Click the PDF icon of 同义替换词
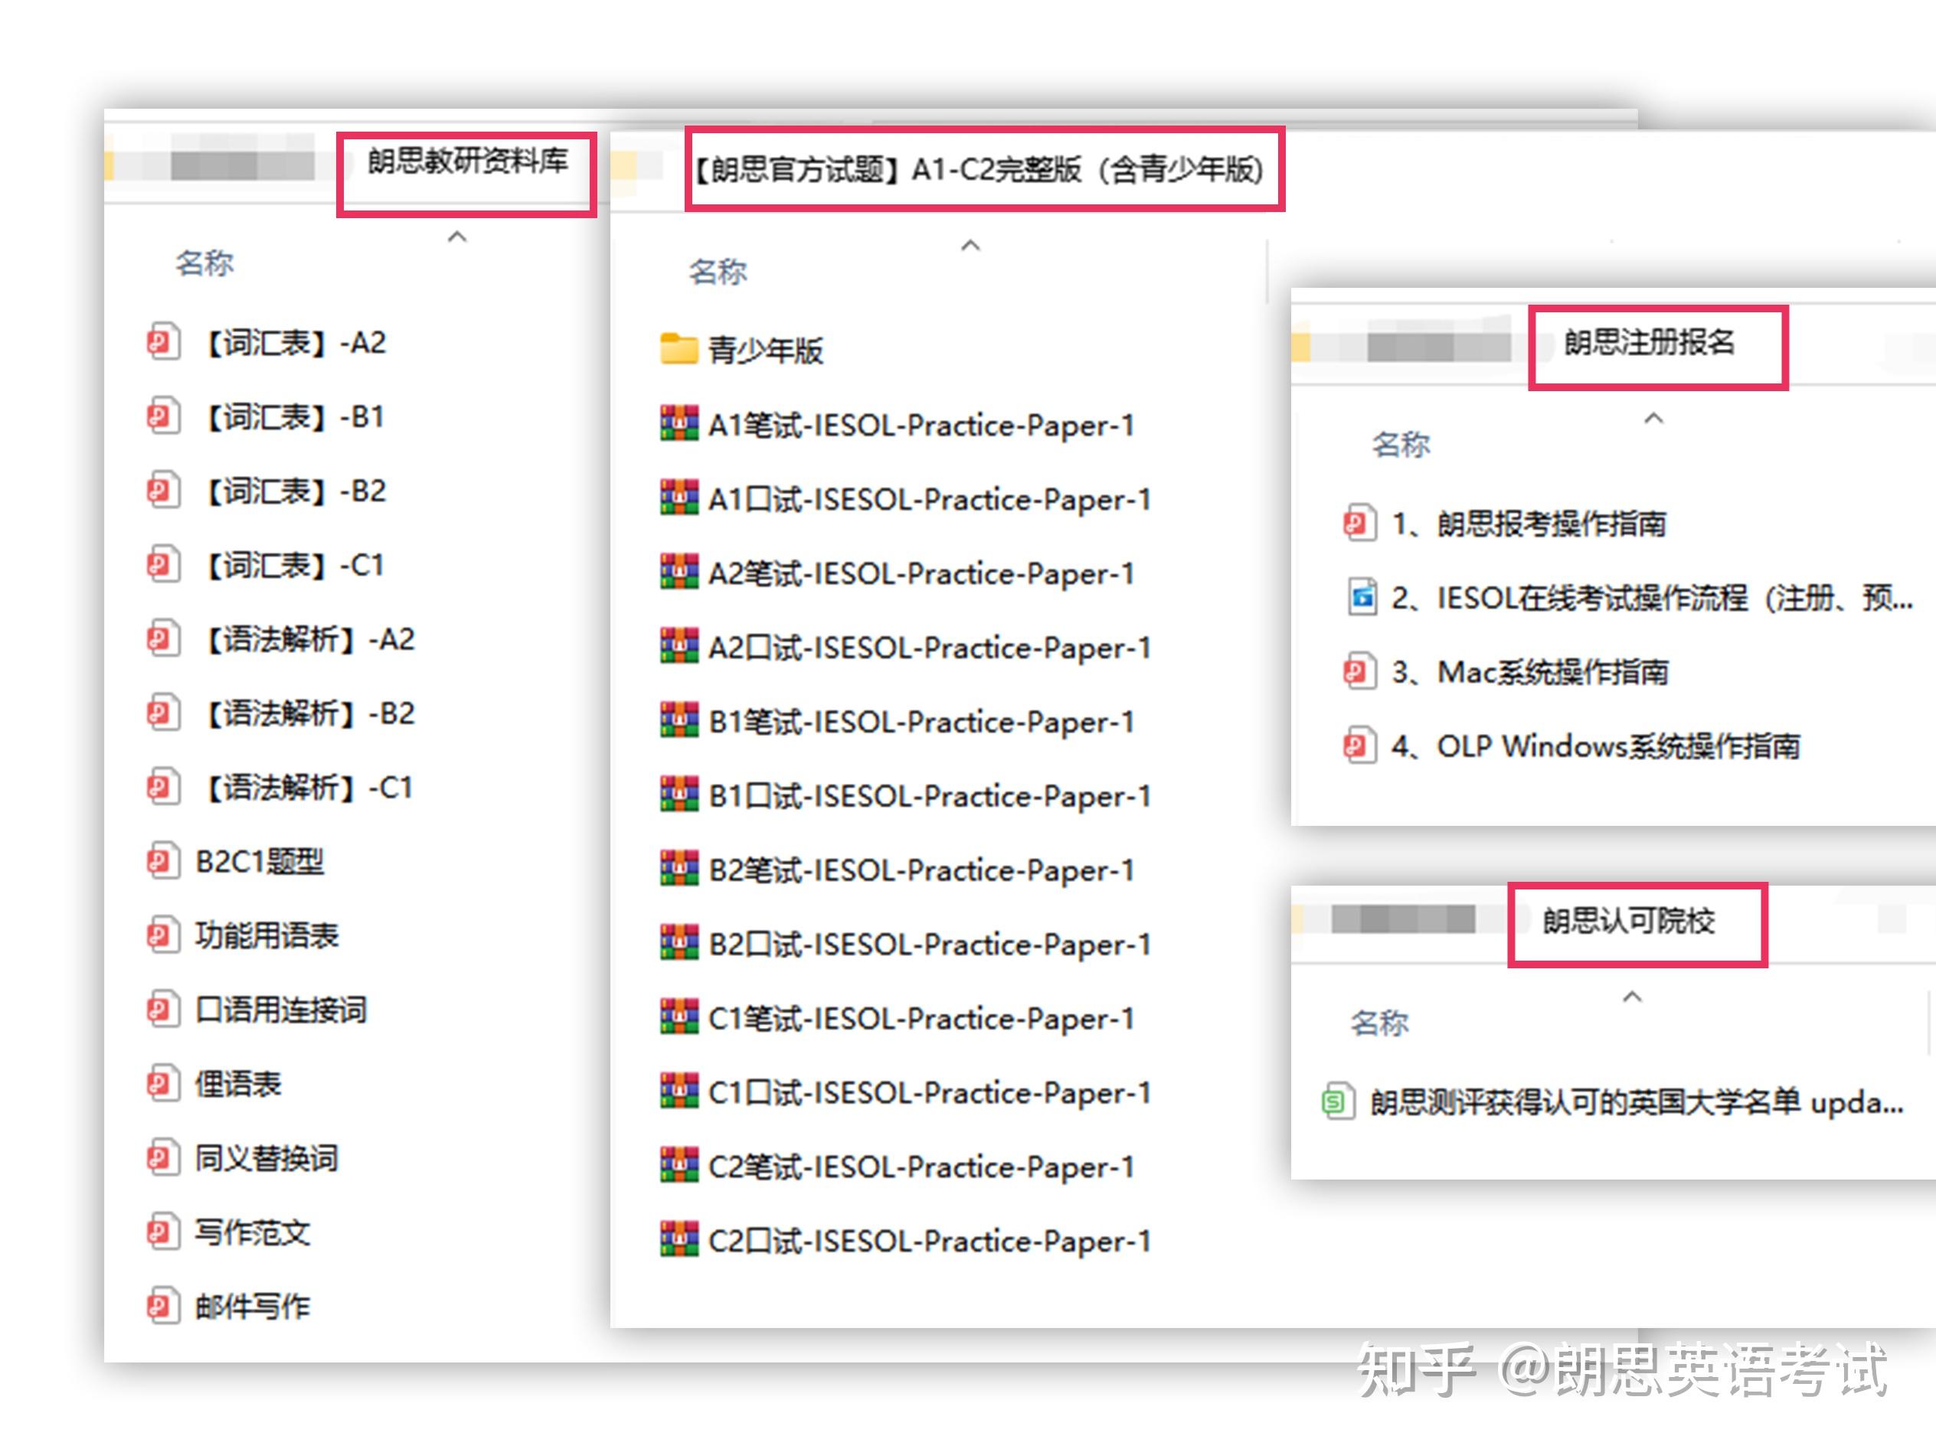 163,1158
